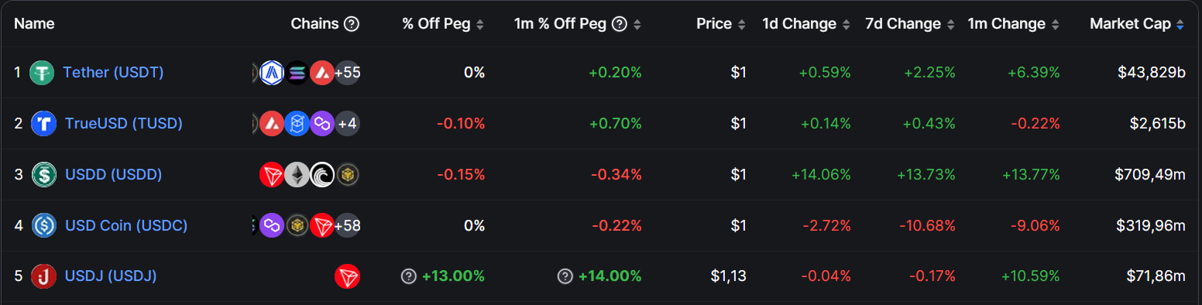Open the Tether (USDT) link
Viewport: 1202px width, 305px height.
coord(113,73)
